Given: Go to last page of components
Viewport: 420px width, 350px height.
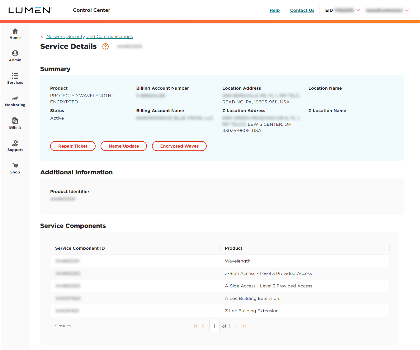Looking at the screenshot, I should (244, 326).
